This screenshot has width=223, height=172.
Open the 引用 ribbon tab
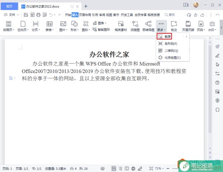(x=95, y=15)
